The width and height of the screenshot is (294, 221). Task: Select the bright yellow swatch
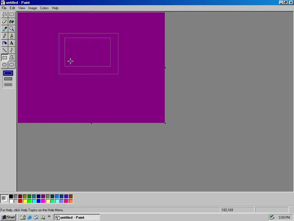pyautogui.click(x=25, y=201)
